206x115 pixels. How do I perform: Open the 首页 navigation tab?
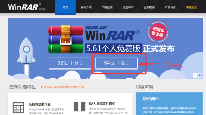tap(66, 7)
